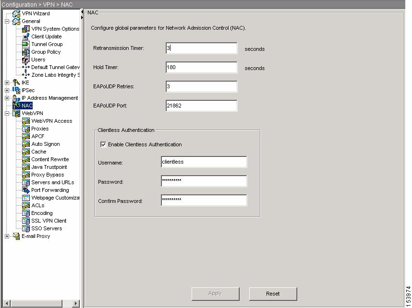
Task: Click the Client Update icon
Action: point(26,36)
